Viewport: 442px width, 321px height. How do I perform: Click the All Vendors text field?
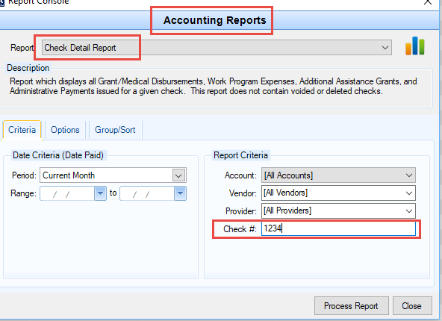pos(333,193)
